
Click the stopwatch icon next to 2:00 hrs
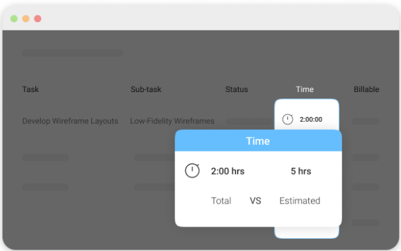(192, 170)
